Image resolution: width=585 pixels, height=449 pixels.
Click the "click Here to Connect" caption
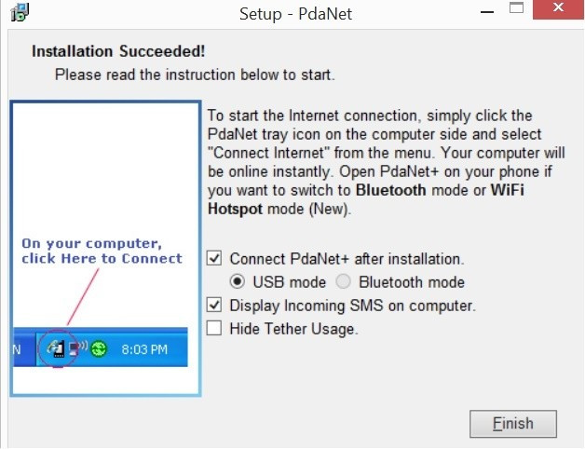click(x=102, y=258)
